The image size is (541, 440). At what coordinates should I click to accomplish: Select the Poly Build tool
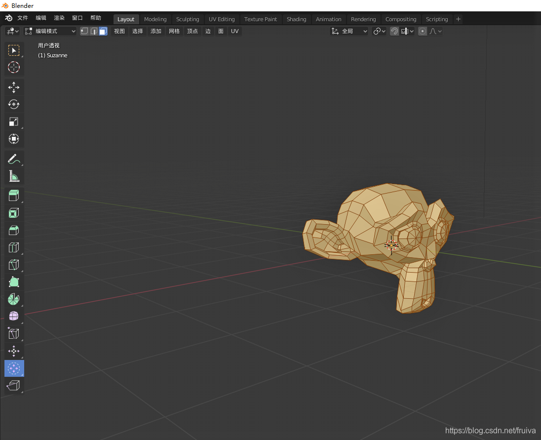pos(14,282)
